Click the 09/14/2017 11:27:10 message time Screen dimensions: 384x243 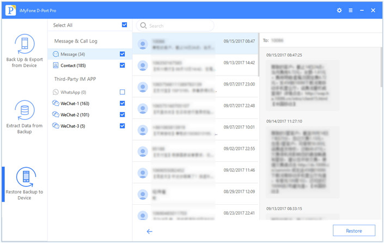pyautogui.click(x=284, y=121)
